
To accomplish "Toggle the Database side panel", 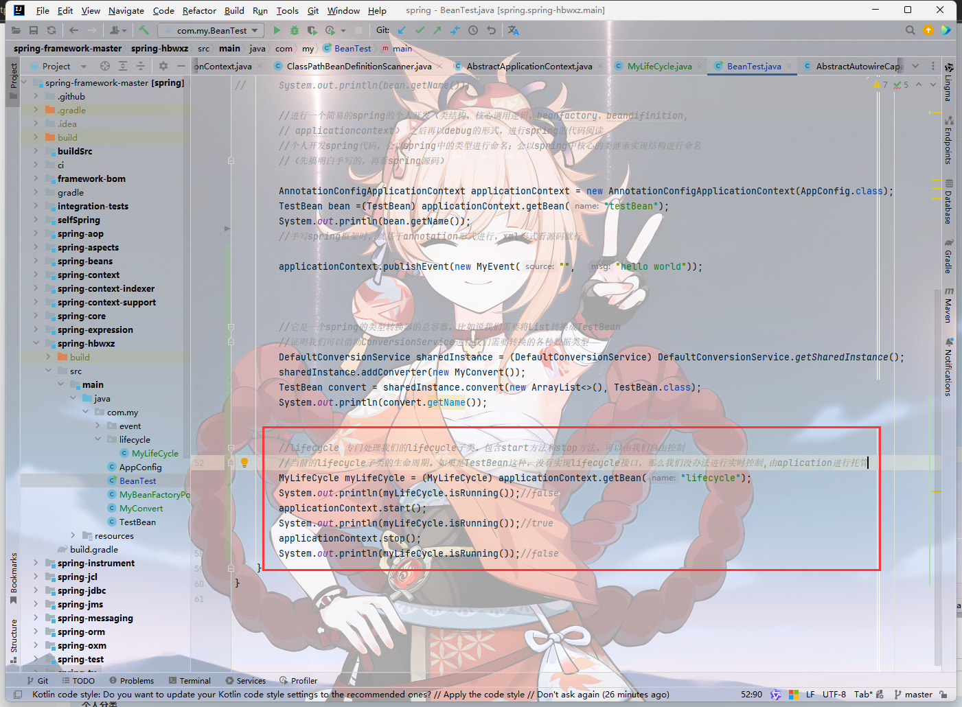I will coord(948,202).
